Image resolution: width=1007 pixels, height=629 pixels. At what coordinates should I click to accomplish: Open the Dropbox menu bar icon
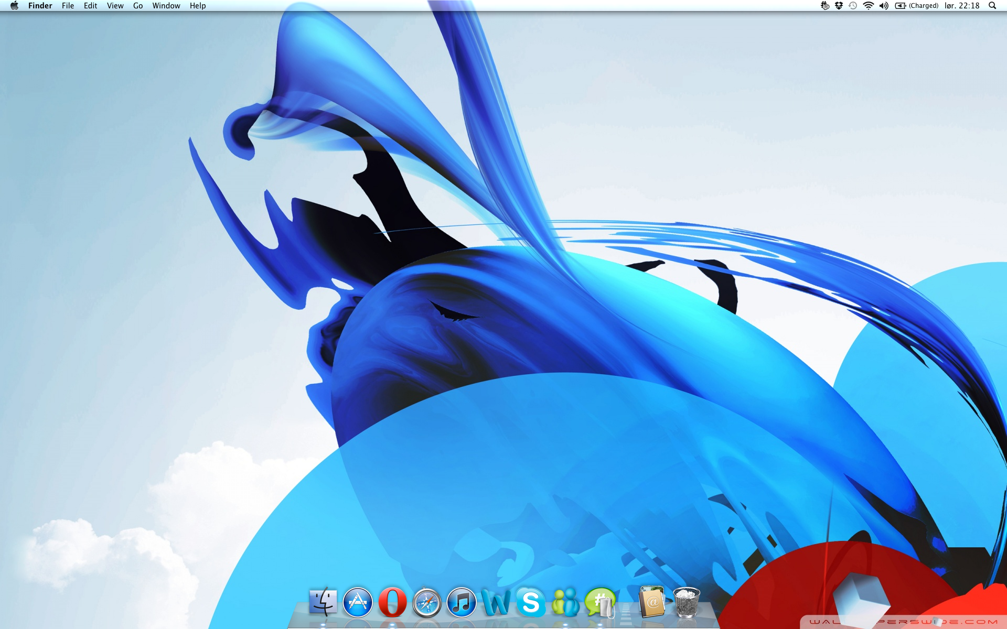tap(839, 6)
